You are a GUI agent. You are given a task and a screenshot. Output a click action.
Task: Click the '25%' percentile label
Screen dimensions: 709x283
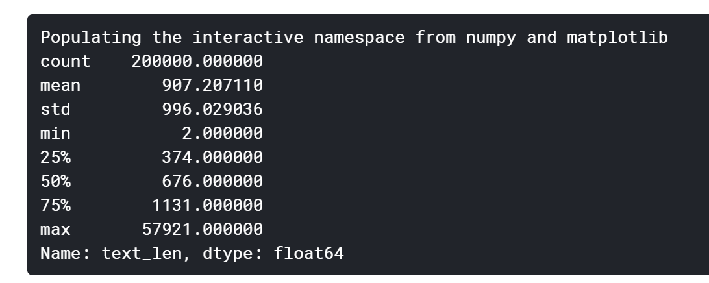click(55, 157)
